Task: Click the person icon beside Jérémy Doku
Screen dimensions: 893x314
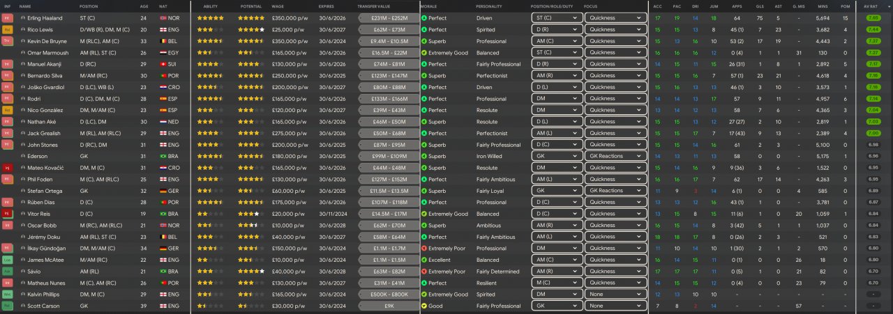Action: [23, 236]
